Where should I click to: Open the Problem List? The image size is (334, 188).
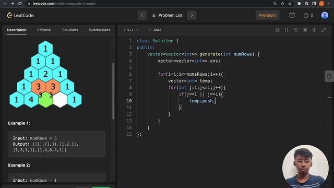tap(167, 15)
